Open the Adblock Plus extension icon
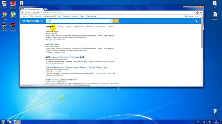The image size is (222, 124). point(197,13)
